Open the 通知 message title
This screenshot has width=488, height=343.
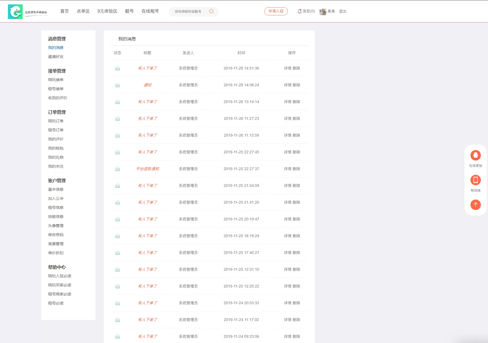point(148,85)
